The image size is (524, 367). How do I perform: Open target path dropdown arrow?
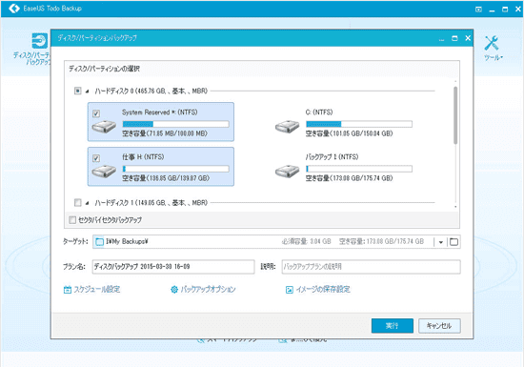click(441, 242)
